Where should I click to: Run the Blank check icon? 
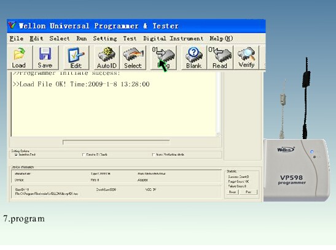[194, 58]
